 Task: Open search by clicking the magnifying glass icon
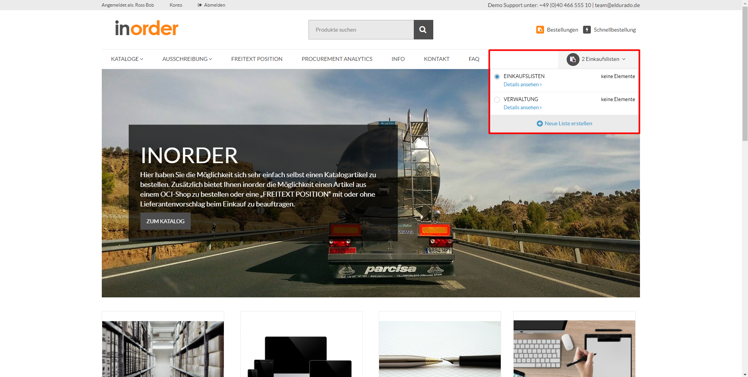[x=423, y=29]
